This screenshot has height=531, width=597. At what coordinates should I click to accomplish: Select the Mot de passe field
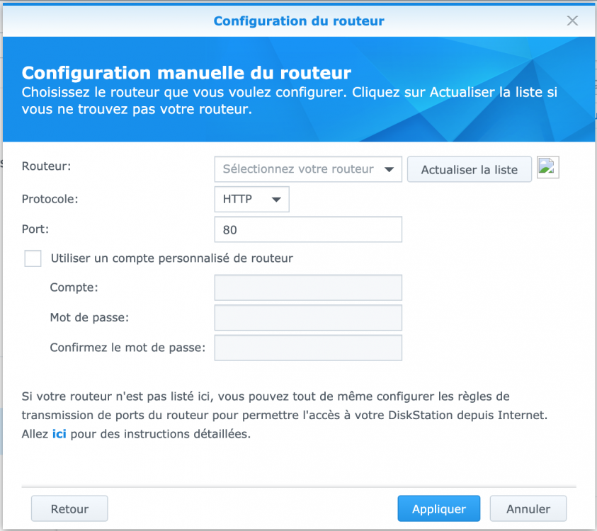tap(307, 318)
